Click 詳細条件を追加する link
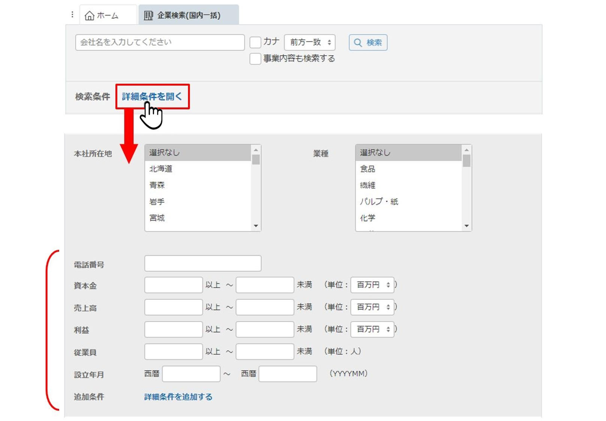This screenshot has width=606, height=421. click(x=178, y=397)
